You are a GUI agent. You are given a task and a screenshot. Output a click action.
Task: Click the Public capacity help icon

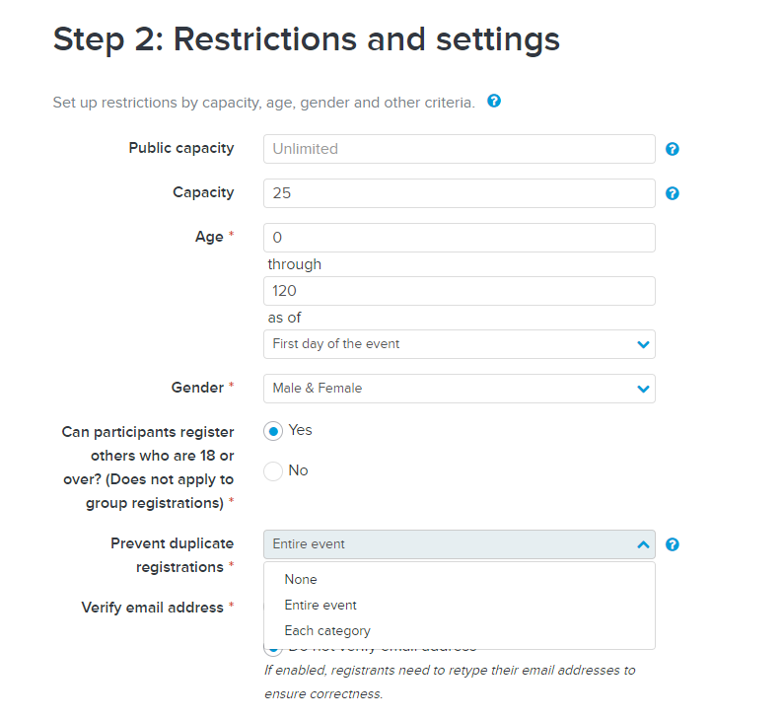[x=673, y=149]
